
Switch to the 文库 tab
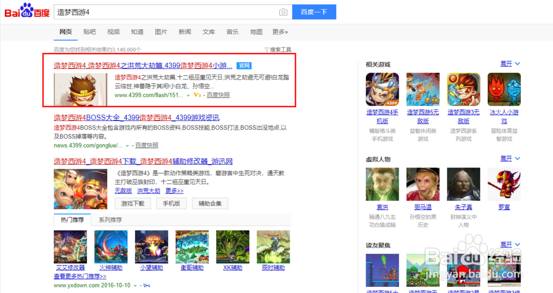pos(208,32)
